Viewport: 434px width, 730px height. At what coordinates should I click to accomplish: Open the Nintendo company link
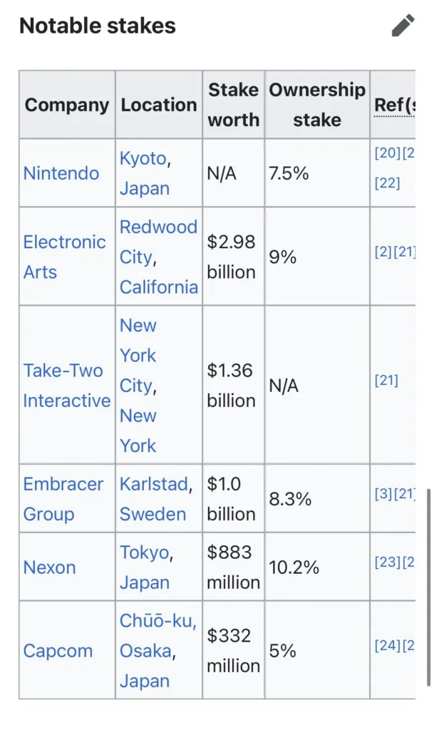point(61,173)
